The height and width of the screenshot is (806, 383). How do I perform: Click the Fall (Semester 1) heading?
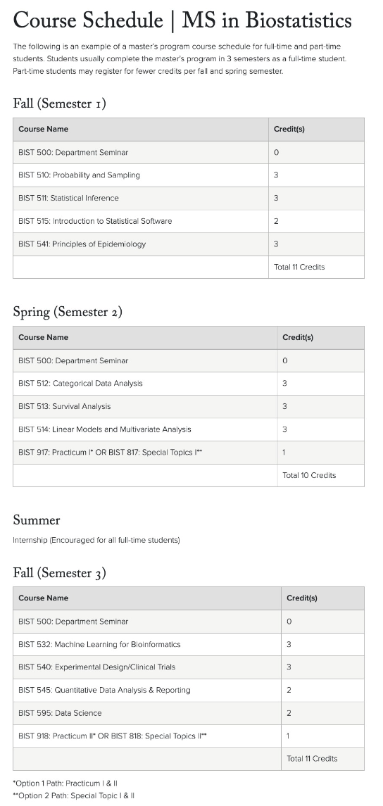tap(60, 103)
